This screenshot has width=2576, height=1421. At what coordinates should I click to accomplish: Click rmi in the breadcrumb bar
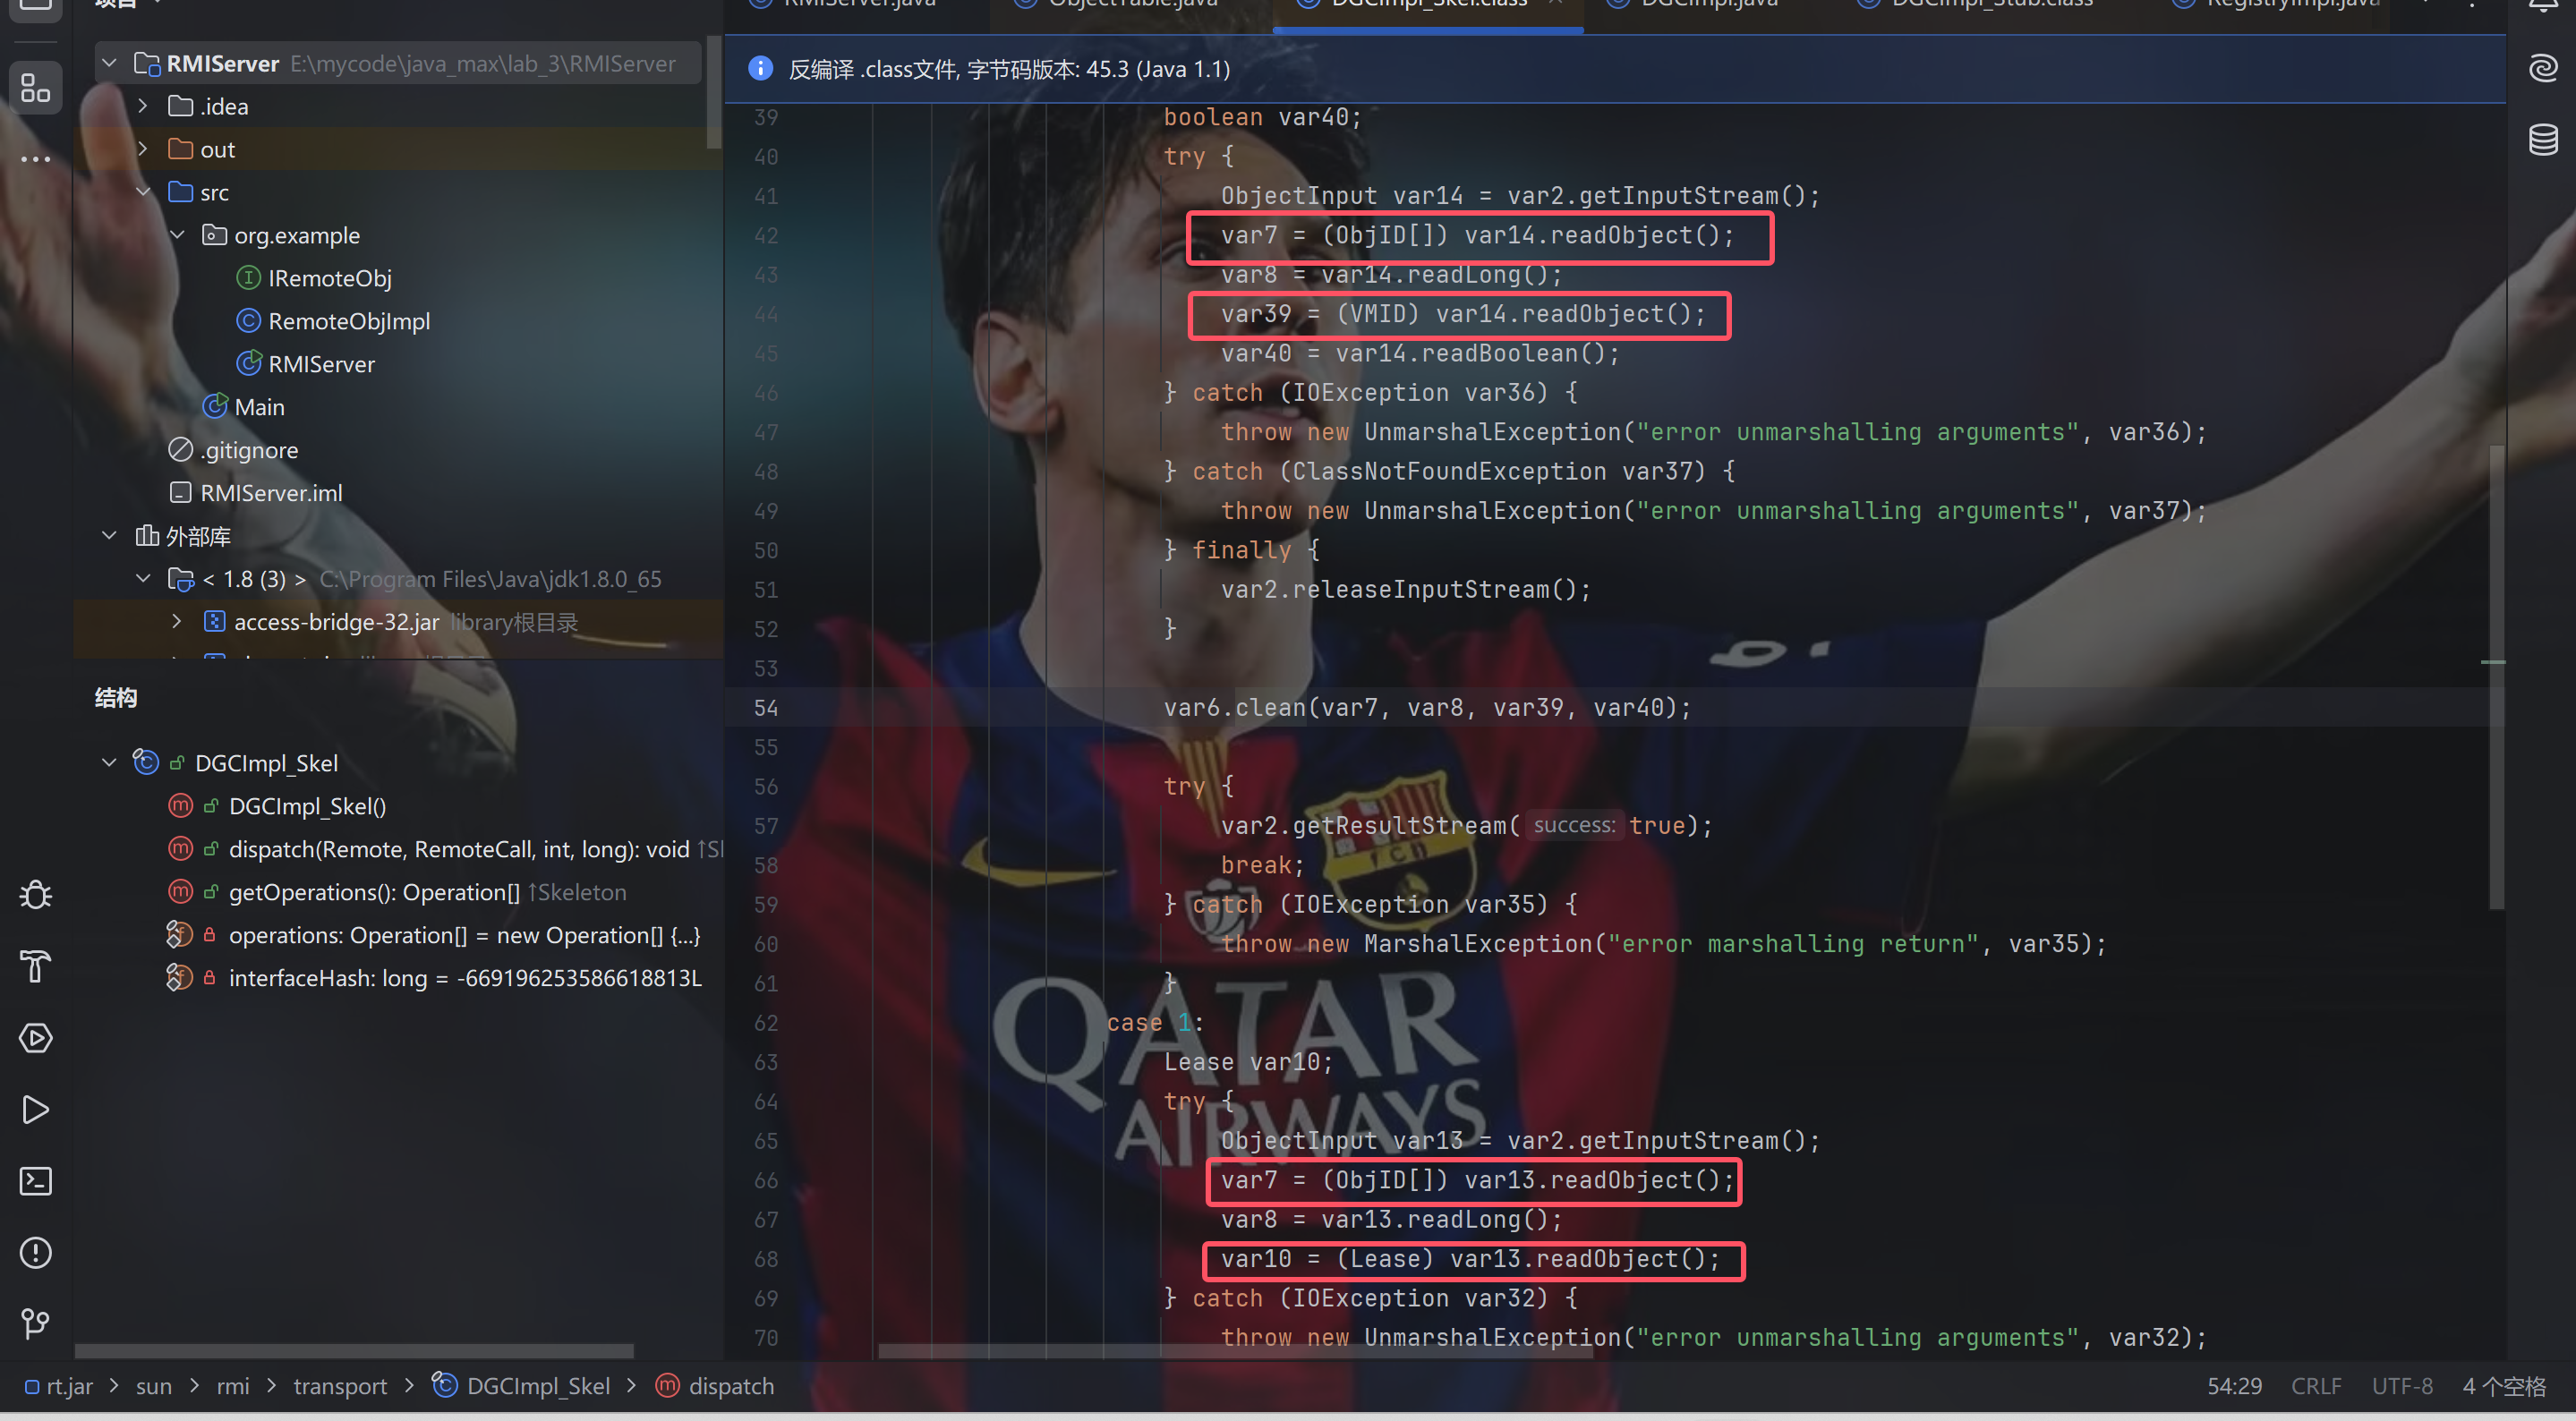point(233,1386)
